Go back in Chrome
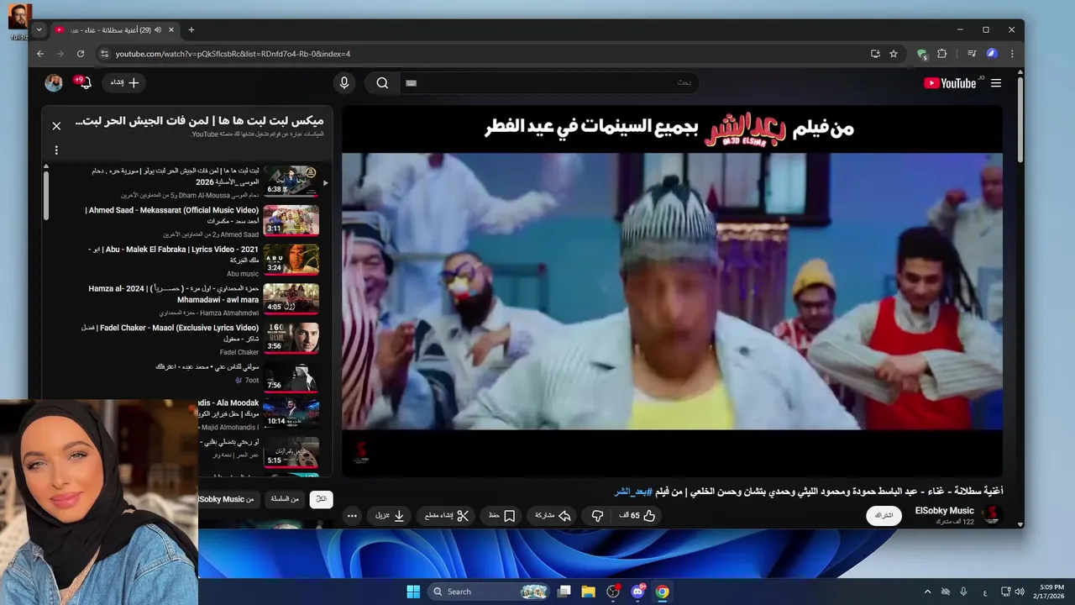 [x=39, y=54]
